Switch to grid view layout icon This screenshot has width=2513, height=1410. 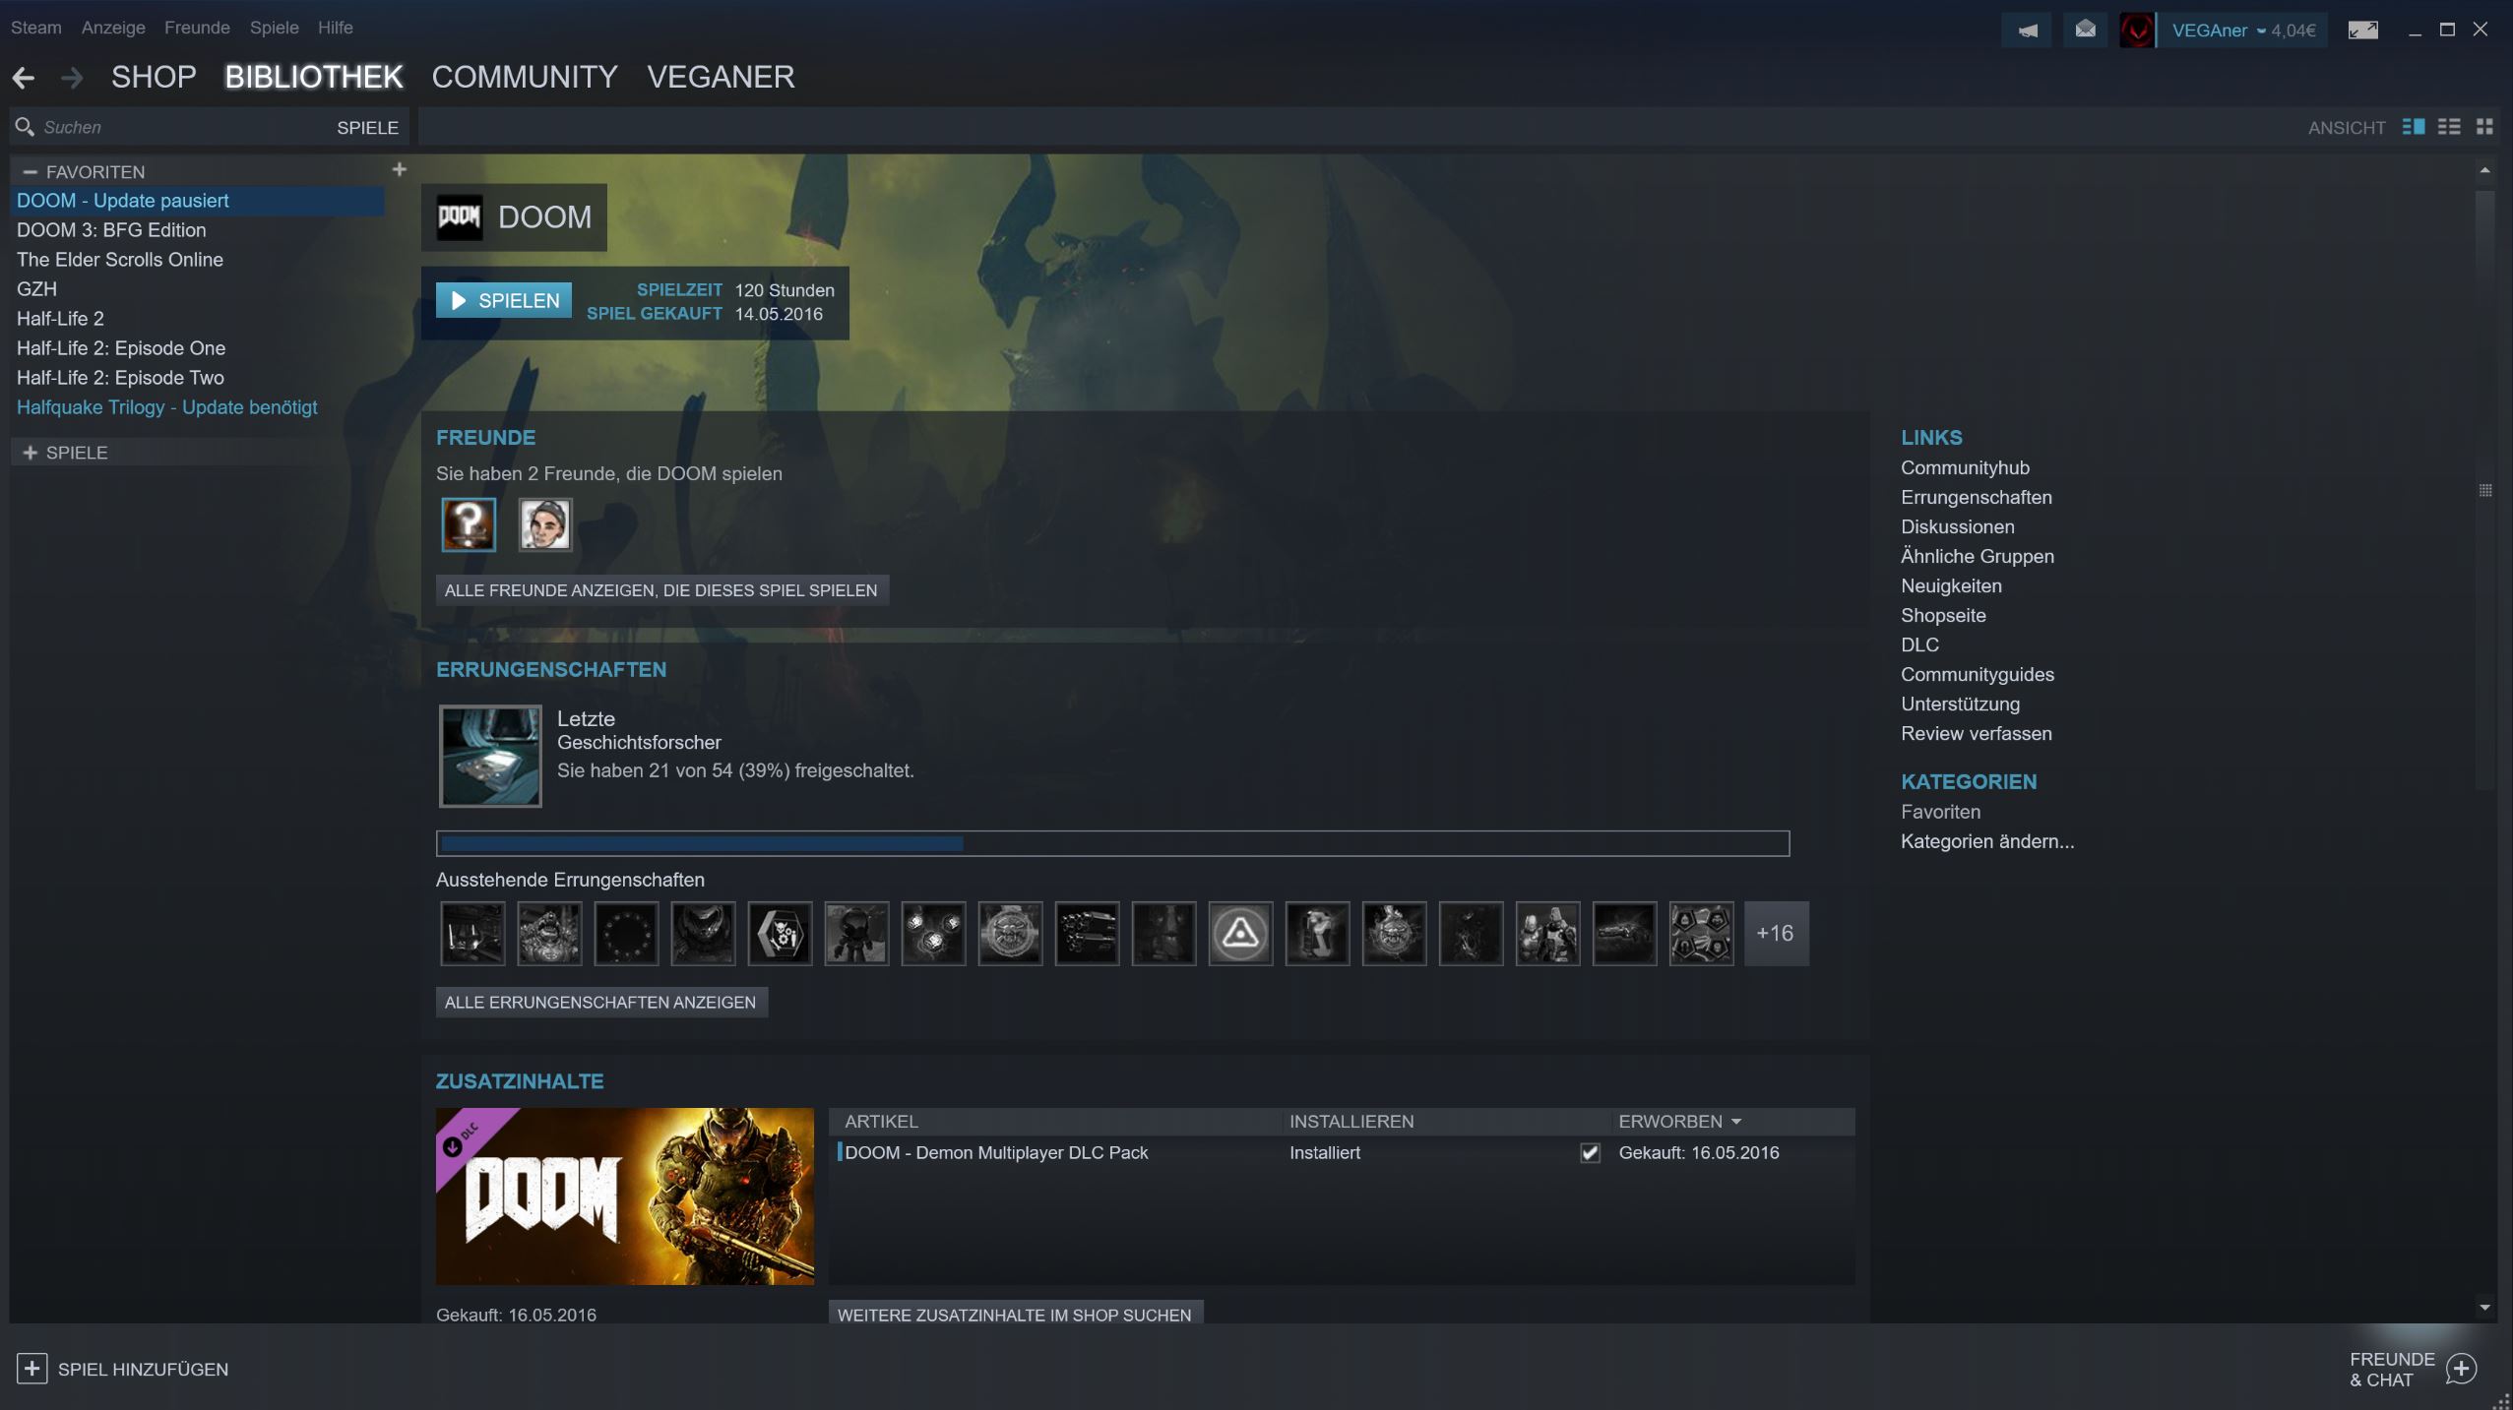(2484, 127)
